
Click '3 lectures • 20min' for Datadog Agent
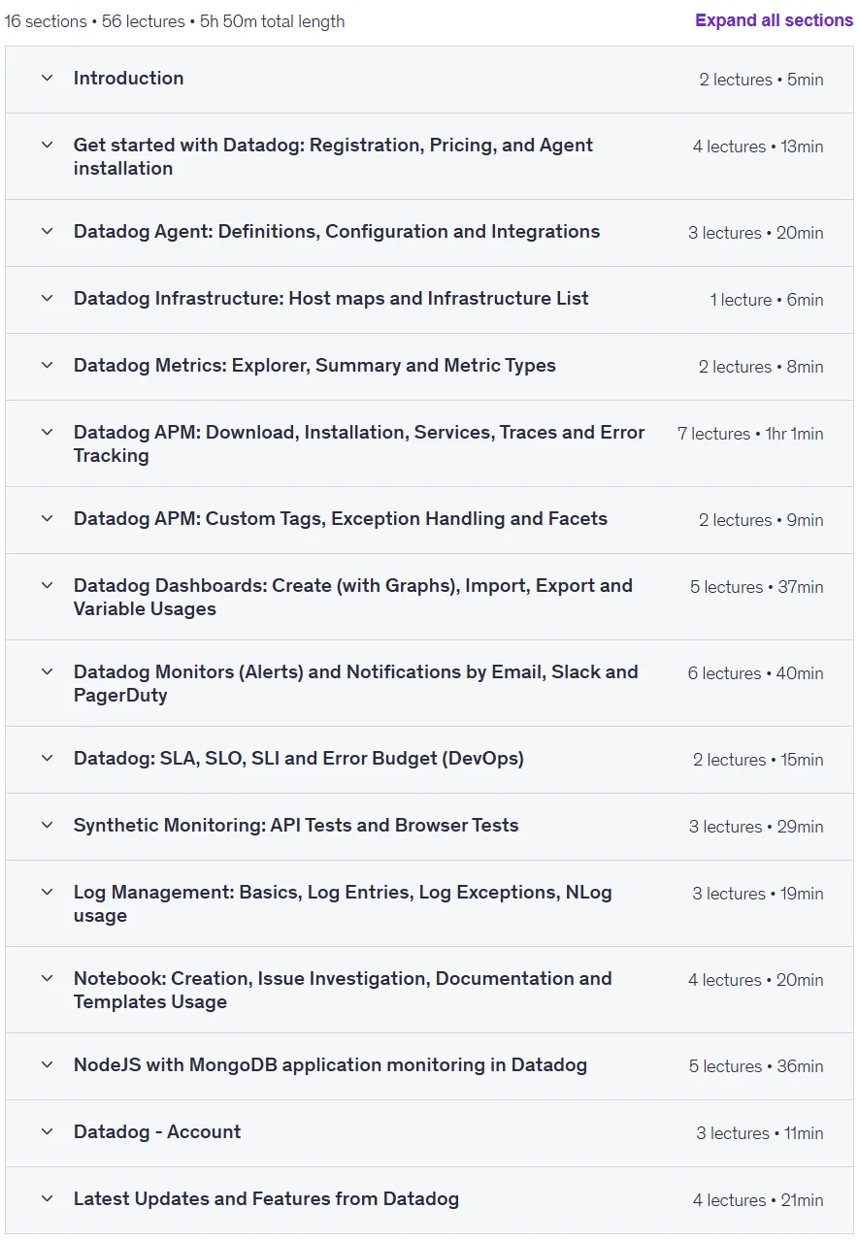756,233
